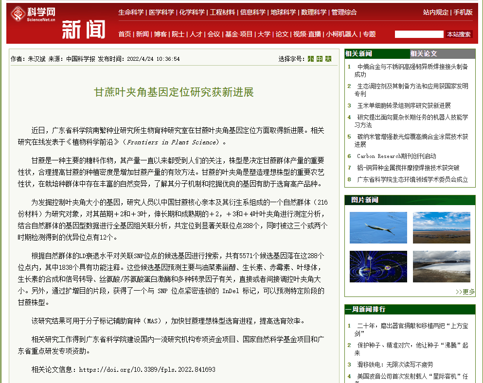Click the source name 中国科学报
Image resolution: width=483 pixels, height=383 pixels.
pos(81,59)
